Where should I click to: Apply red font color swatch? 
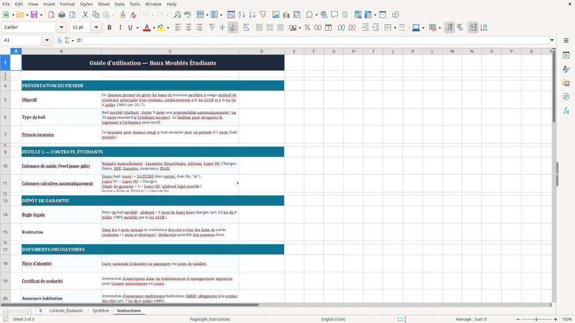(x=147, y=28)
